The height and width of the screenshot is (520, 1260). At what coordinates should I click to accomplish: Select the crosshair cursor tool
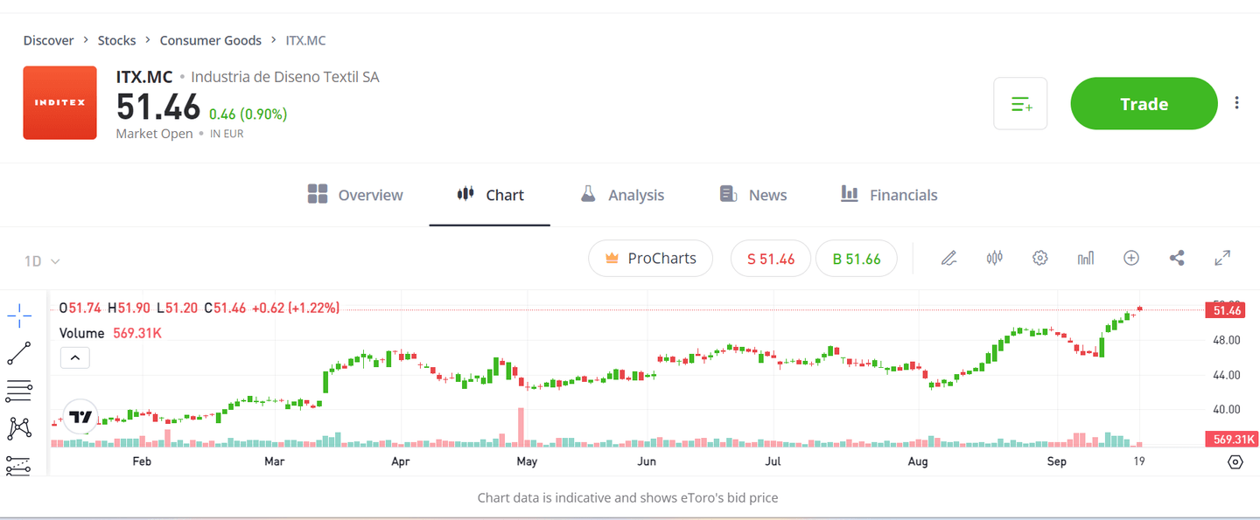[19, 316]
